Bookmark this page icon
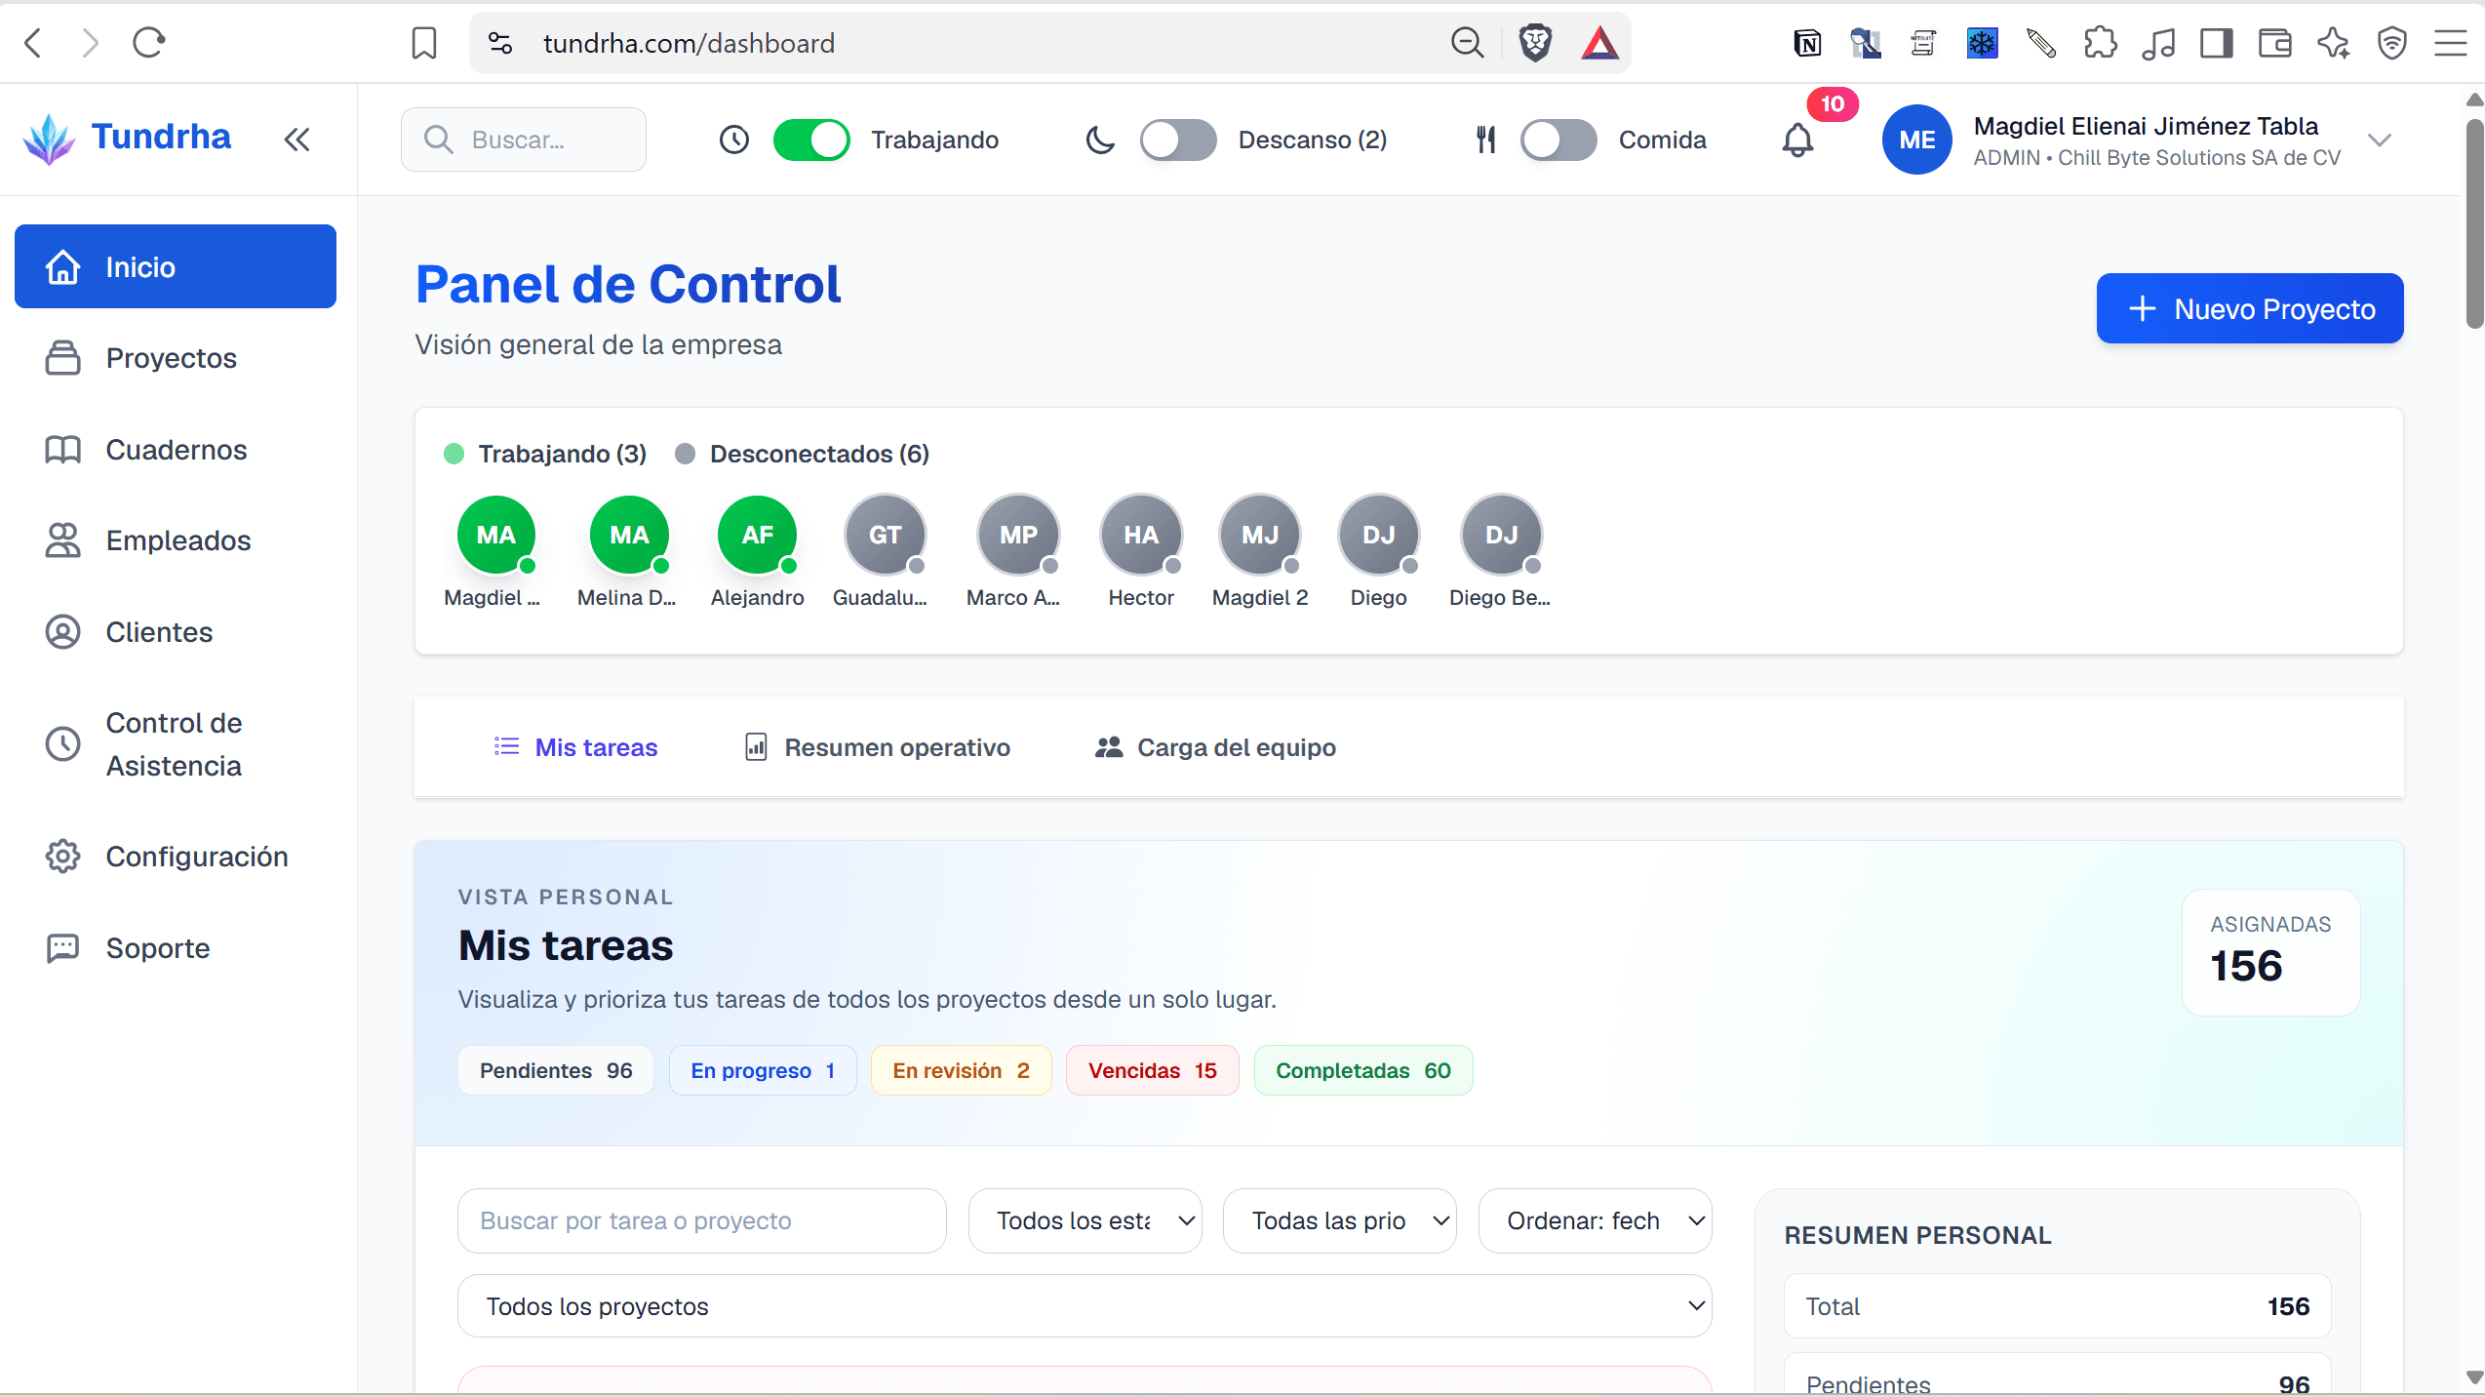Screen dimensions: 2485x1397 pos(423,43)
